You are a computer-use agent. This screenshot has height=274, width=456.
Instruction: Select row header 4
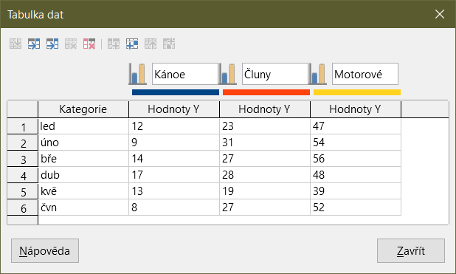coord(23,175)
